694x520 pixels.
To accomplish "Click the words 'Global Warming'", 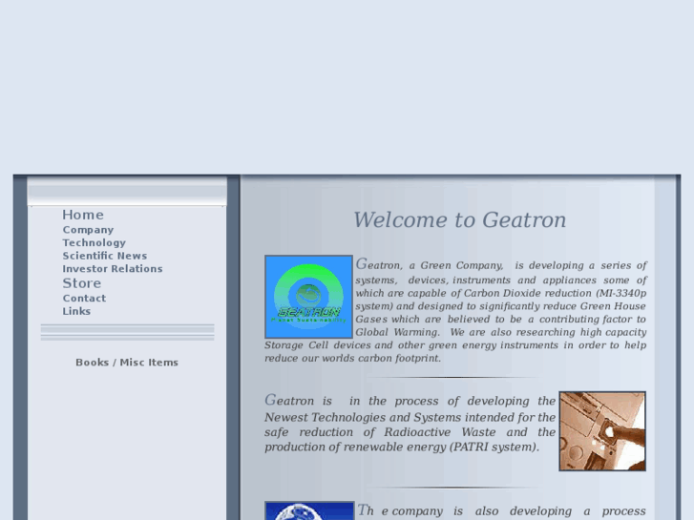I will (x=396, y=332).
